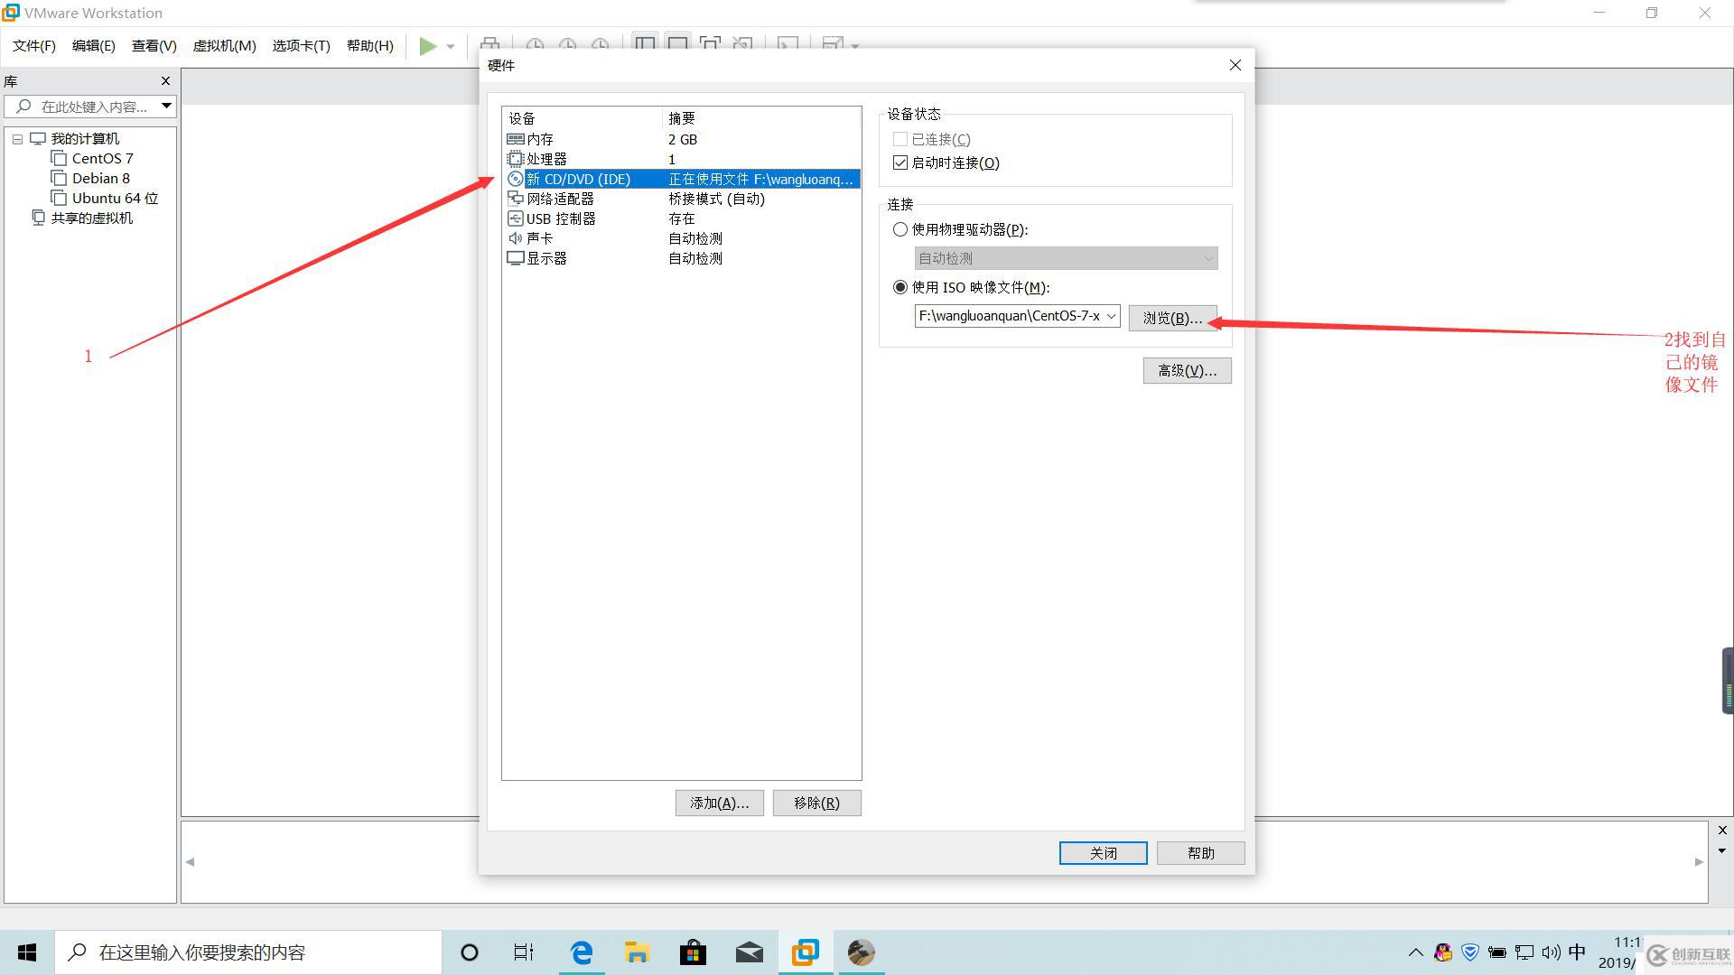
Task: Select the Memory (内存) device row
Action: [x=682, y=139]
